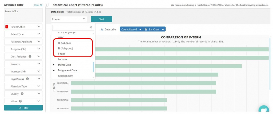Open the F-term data field dropdown
Viewport: 273px width, 114px height.
coord(69,19)
